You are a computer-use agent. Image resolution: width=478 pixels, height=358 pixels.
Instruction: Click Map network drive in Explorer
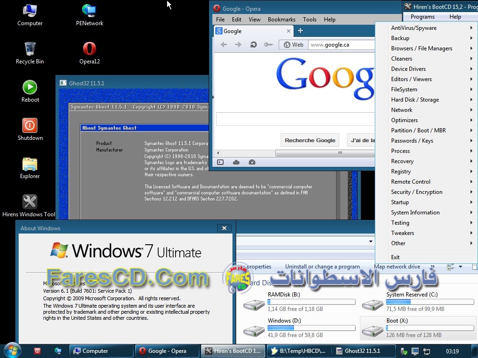[397, 267]
